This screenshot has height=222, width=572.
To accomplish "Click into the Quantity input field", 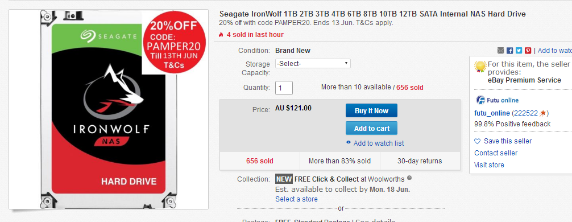I will [x=284, y=88].
